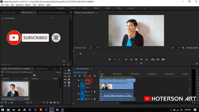Open Program monitor settings wrench
The width and height of the screenshot is (199, 112).
coord(183,48)
